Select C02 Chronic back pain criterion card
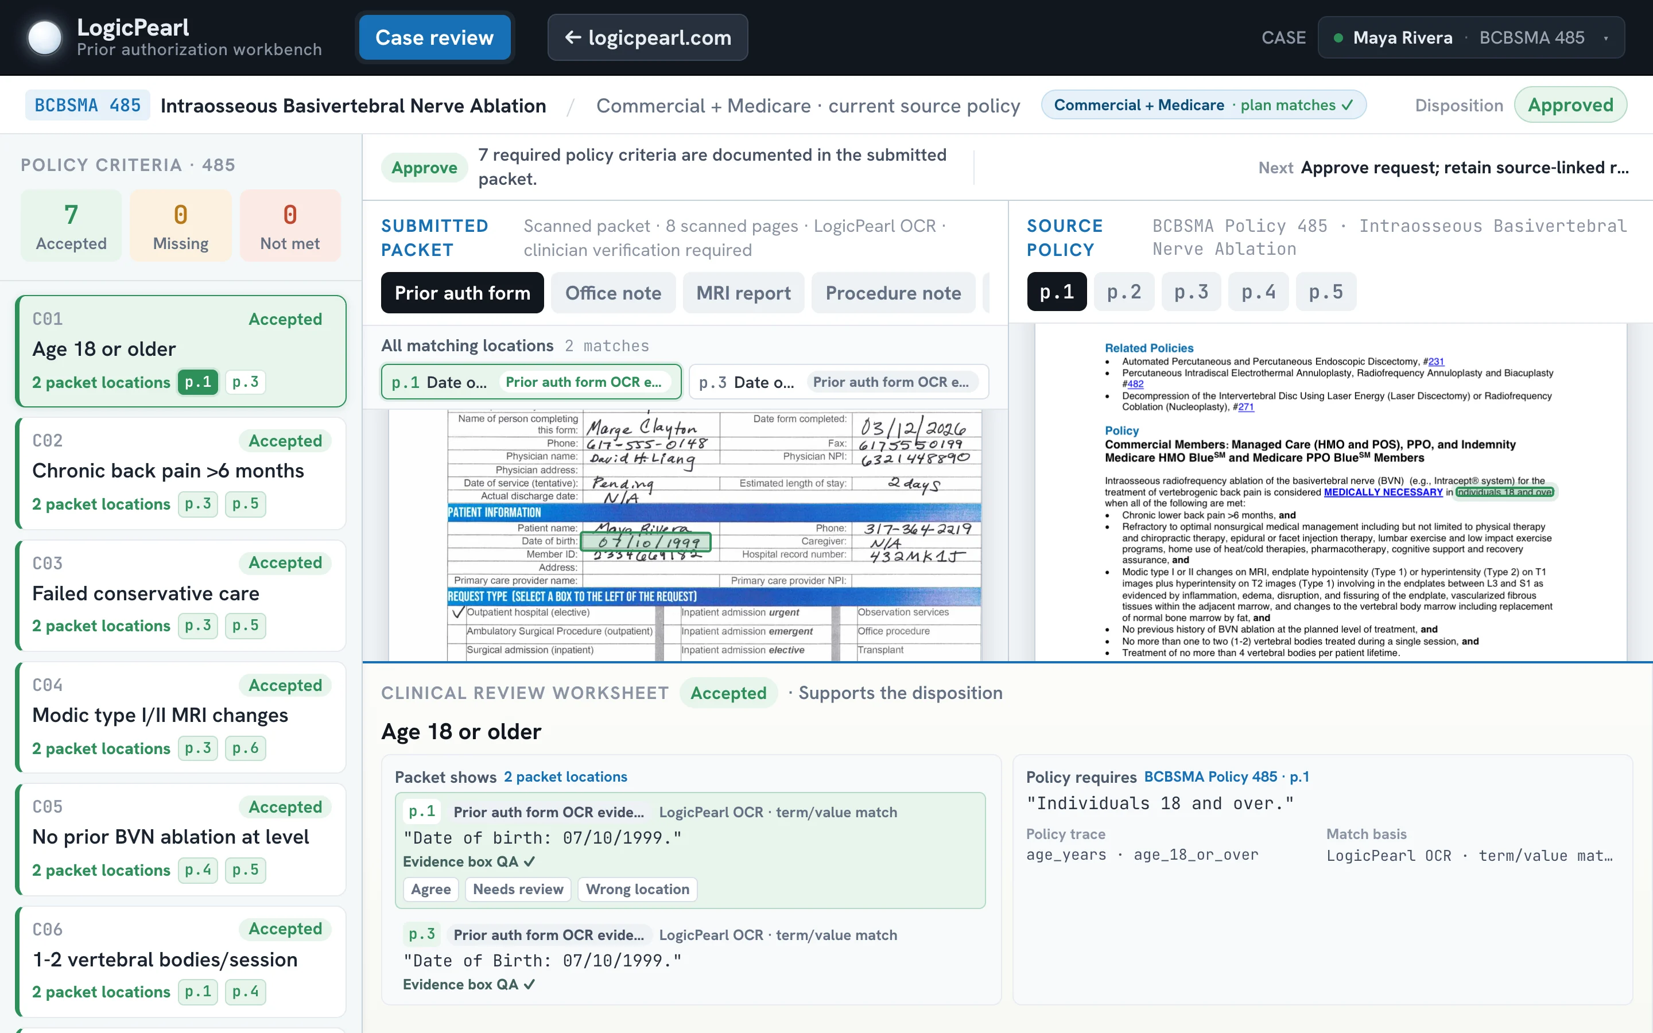Screen dimensions: 1653x1033 point(181,473)
